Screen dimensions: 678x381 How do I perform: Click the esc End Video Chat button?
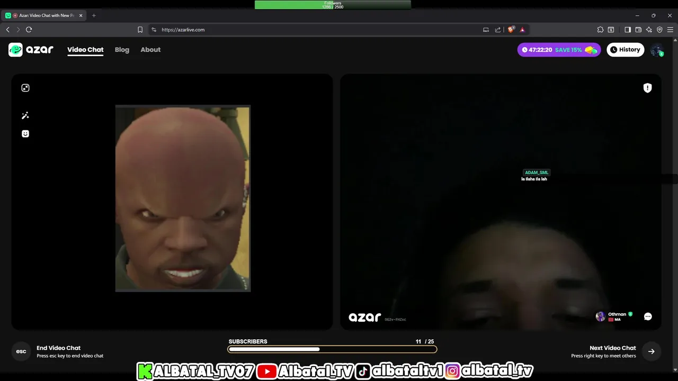tap(21, 351)
